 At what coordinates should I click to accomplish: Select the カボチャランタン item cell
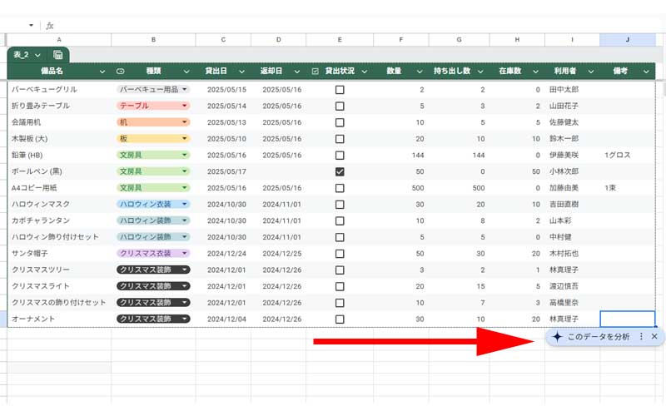[x=59, y=220]
